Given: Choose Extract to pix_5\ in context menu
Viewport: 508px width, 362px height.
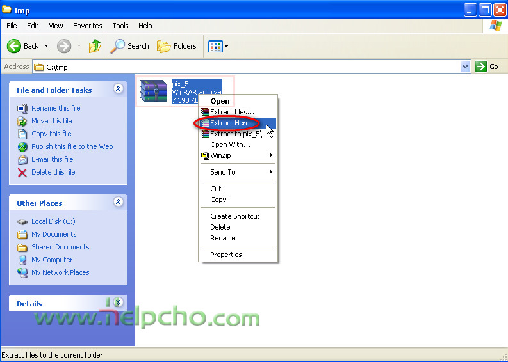Looking at the screenshot, I should point(238,134).
